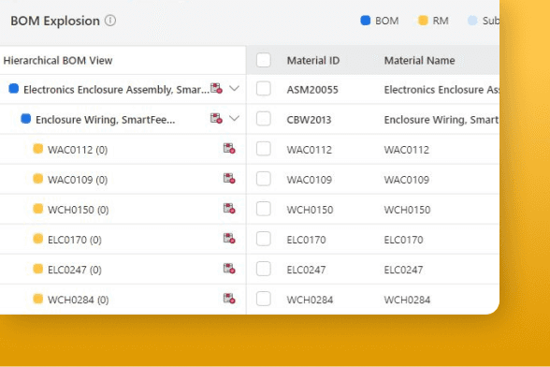Image resolution: width=550 pixels, height=367 pixels.
Task: Select WCH0150 (0) in hierarchy tree
Action: (79, 210)
